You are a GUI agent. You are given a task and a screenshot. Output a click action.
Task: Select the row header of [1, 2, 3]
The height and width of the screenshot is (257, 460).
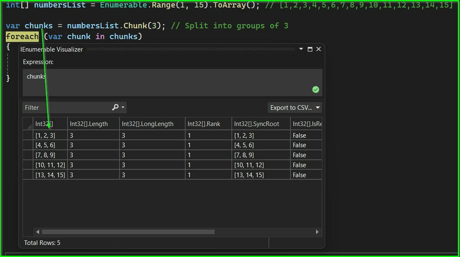coord(28,135)
